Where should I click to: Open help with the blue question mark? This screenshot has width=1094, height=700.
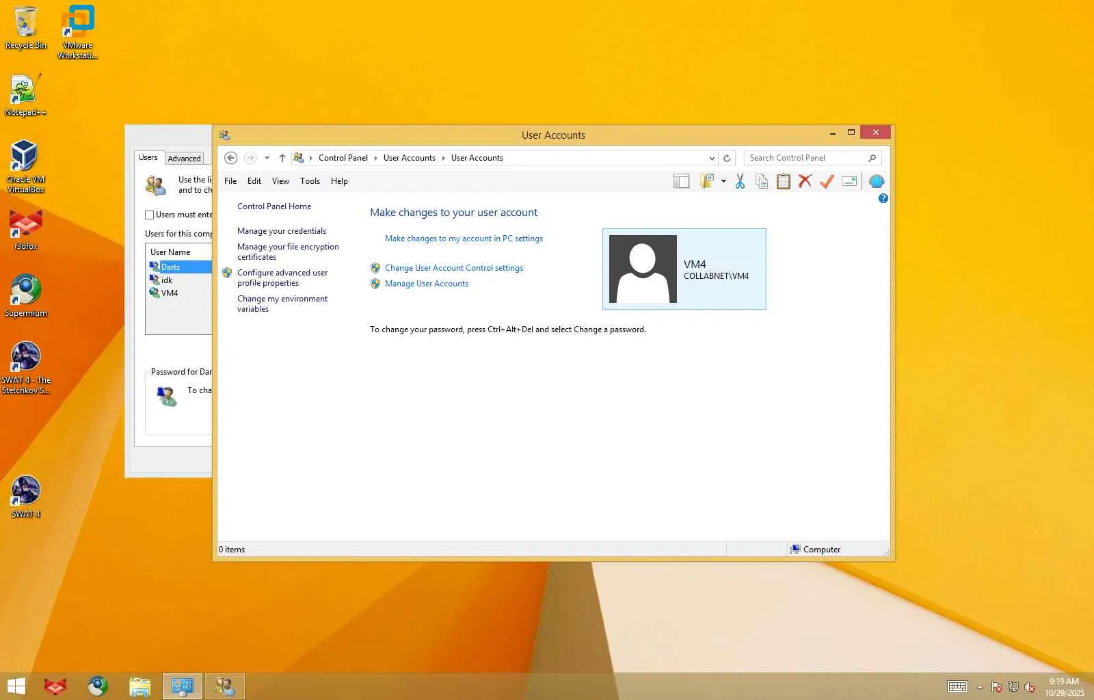(883, 198)
